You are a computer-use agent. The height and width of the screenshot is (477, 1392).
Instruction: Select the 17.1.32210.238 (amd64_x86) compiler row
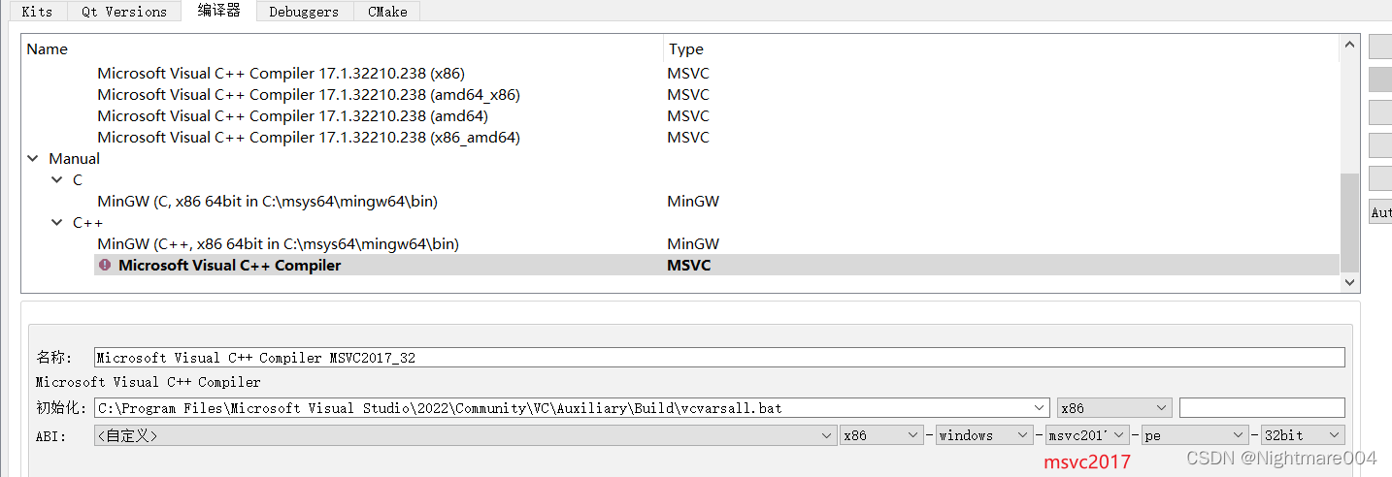[x=309, y=95]
